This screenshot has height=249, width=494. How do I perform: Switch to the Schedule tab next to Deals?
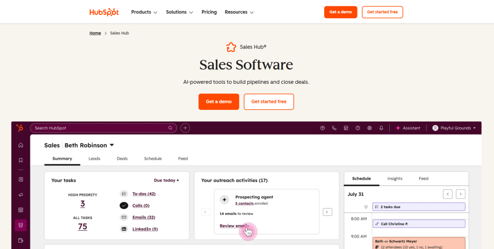coord(153,159)
